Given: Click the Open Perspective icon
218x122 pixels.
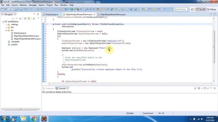Looking at the screenshot, I should click(x=192, y=9).
